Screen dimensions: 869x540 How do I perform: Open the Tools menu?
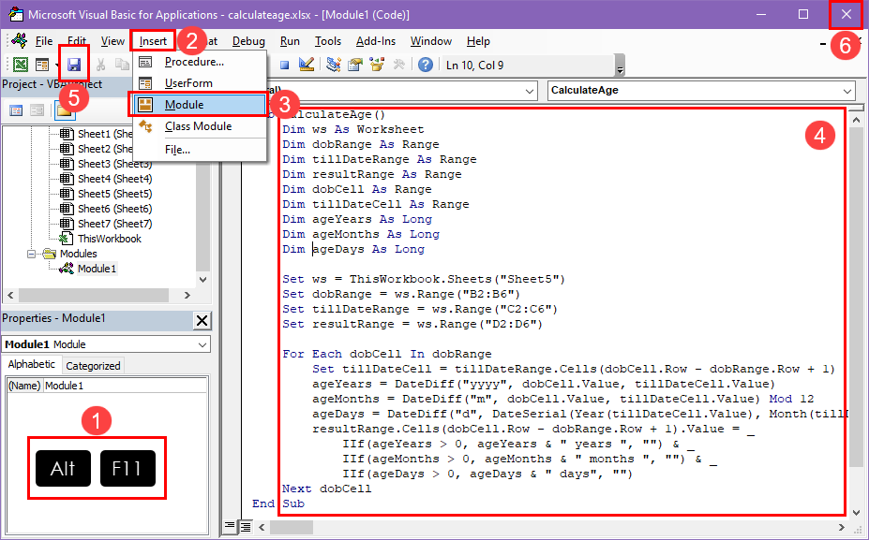328,41
